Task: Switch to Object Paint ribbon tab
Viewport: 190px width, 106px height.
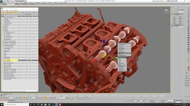Action: point(25,4)
